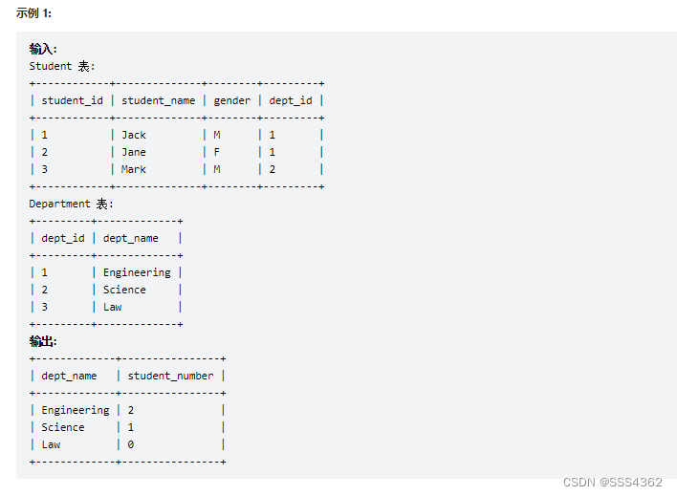
Task: Click Engineering in the Department table
Action: 137,272
